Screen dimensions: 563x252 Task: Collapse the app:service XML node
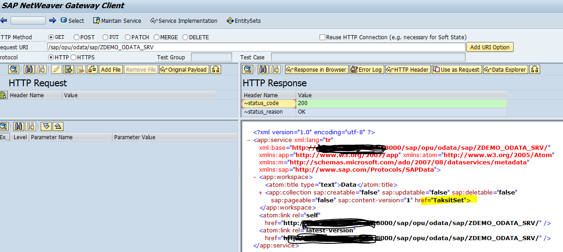pyautogui.click(x=248, y=140)
